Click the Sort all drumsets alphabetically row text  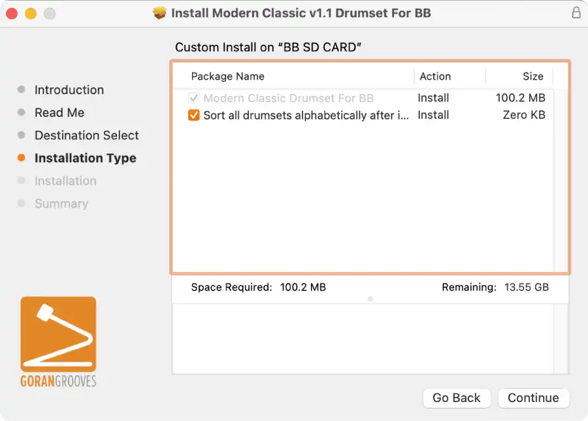point(306,115)
